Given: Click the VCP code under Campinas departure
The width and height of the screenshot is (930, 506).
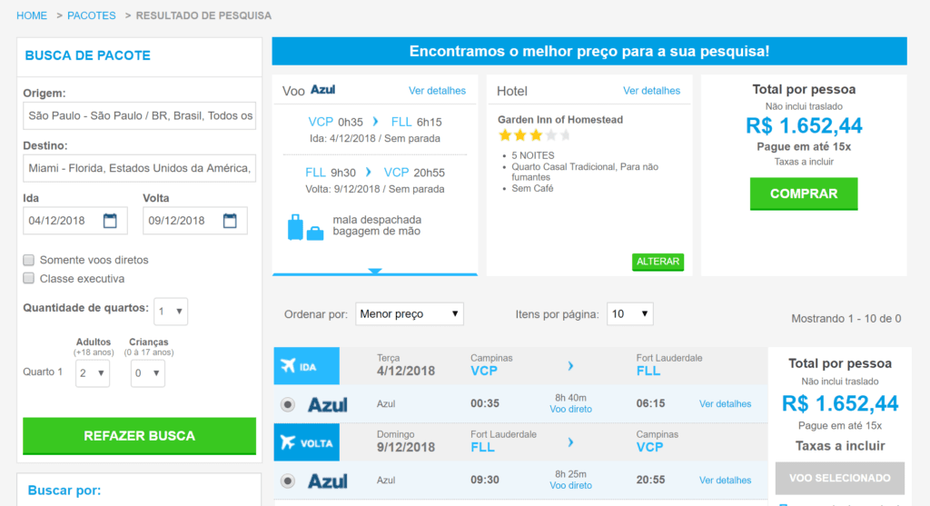Looking at the screenshot, I should (484, 371).
